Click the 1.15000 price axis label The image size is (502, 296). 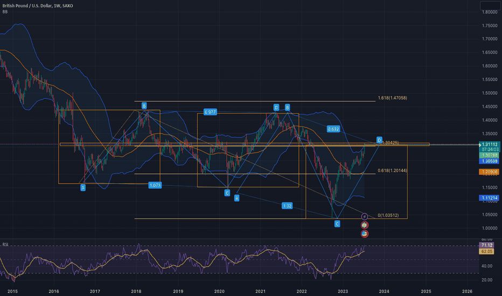[490, 187]
